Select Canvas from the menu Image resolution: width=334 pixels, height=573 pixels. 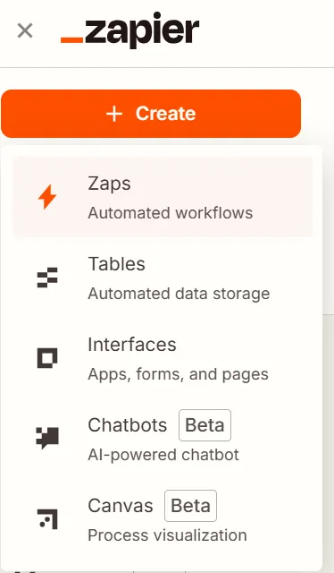tap(163, 519)
